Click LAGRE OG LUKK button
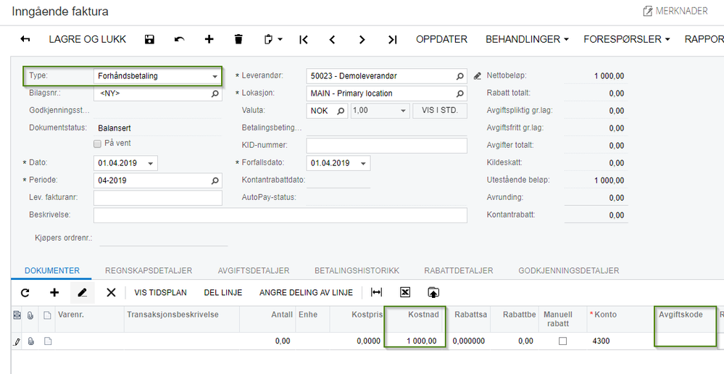Image resolution: width=724 pixels, height=374 pixels. click(x=87, y=39)
